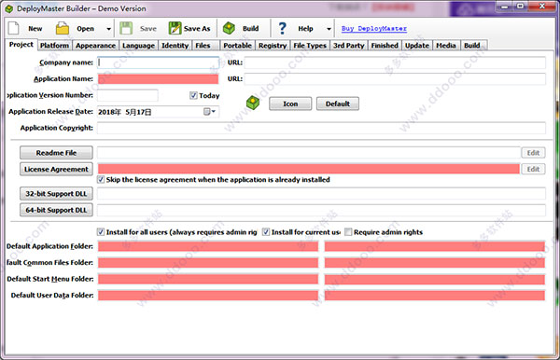Click the blue Help question mark
Image resolution: width=560 pixels, height=360 pixels.
point(282,28)
